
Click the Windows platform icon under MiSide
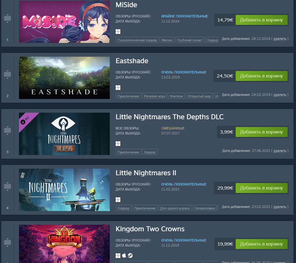coord(118,31)
